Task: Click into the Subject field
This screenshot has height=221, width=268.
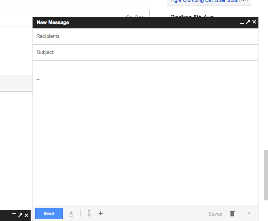Action: click(x=145, y=52)
